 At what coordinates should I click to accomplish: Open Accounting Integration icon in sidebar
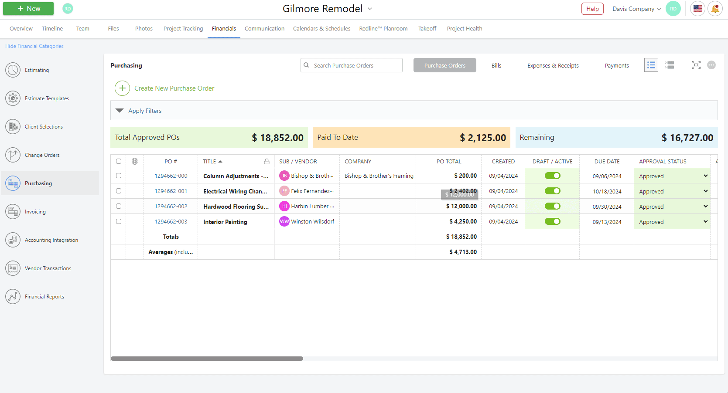13,240
